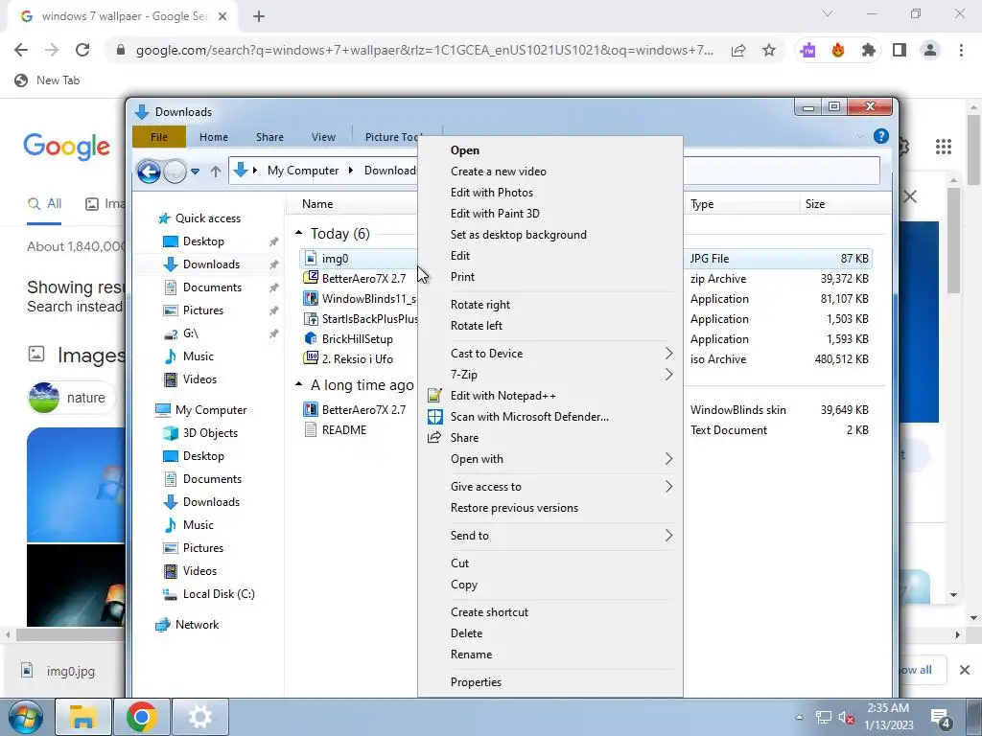Click the Chrome profile avatar icon
The height and width of the screenshot is (736, 982).
click(930, 50)
